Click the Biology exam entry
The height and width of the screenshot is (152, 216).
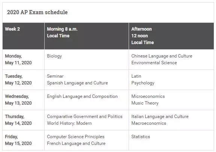coord(54,56)
